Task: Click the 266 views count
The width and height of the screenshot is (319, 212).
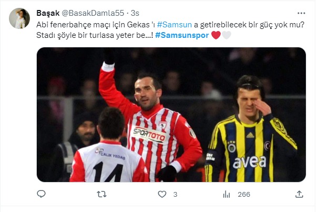Action: (244, 195)
